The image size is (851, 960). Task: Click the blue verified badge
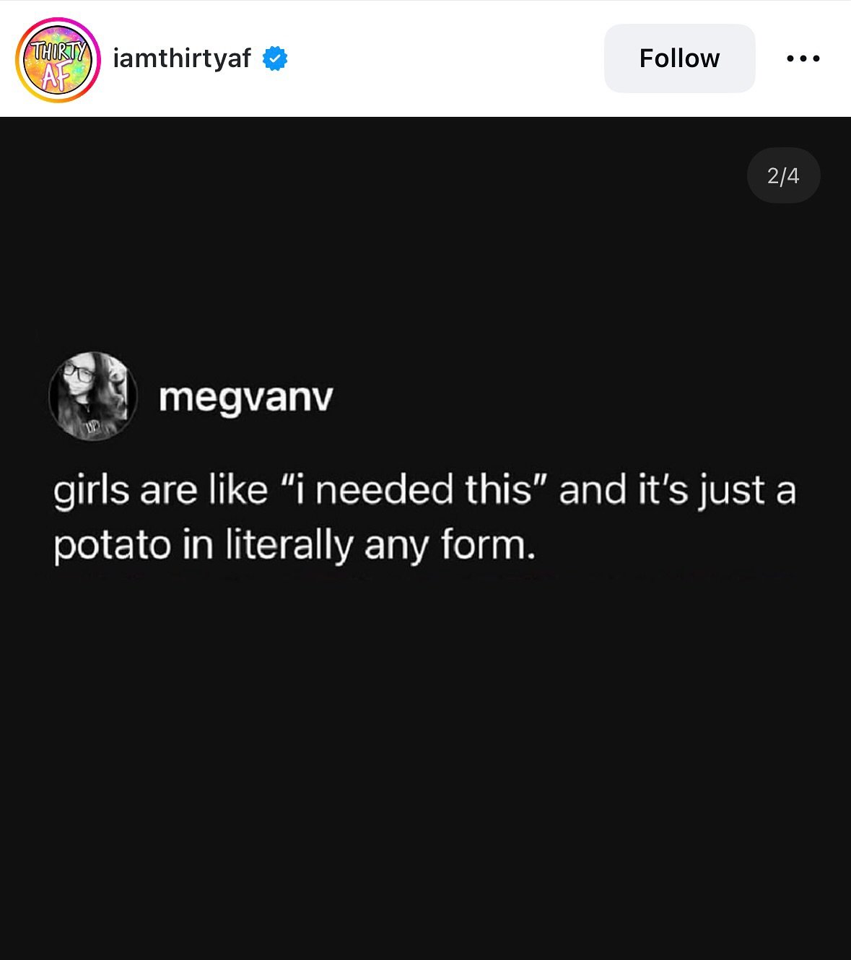coord(275,58)
